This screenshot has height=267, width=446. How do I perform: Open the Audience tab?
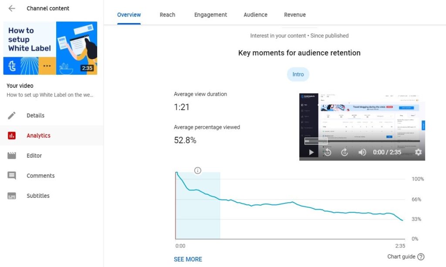tap(255, 15)
